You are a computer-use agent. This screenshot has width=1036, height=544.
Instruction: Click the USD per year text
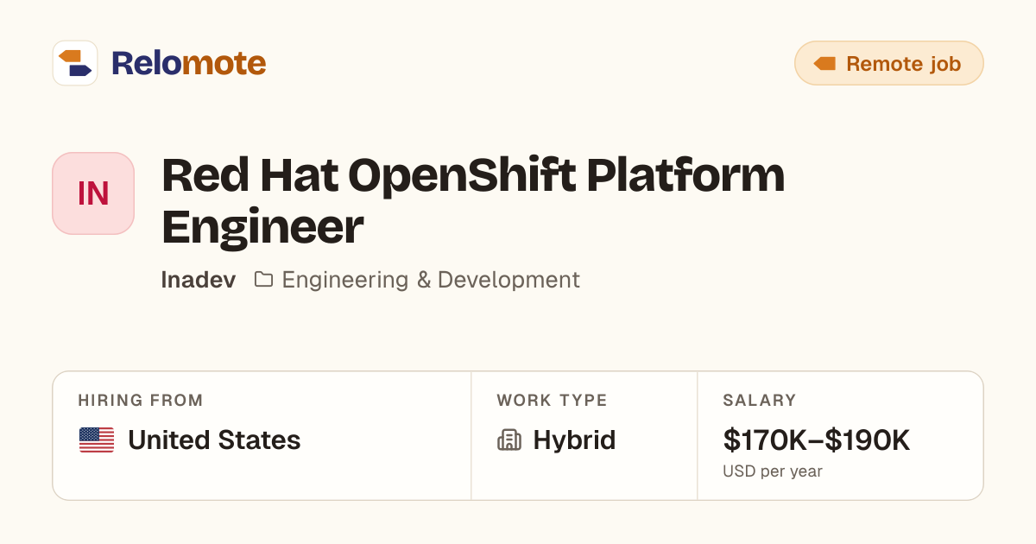773,471
